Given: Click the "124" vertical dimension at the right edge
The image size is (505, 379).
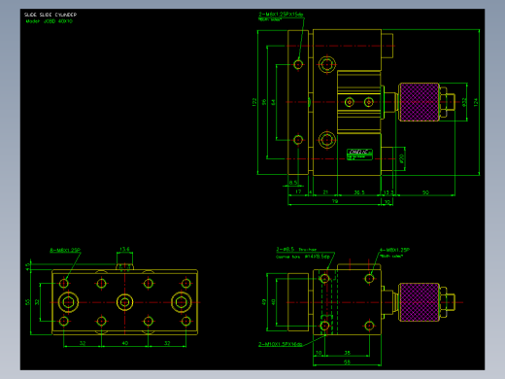Looking at the screenshot, I should point(476,102).
